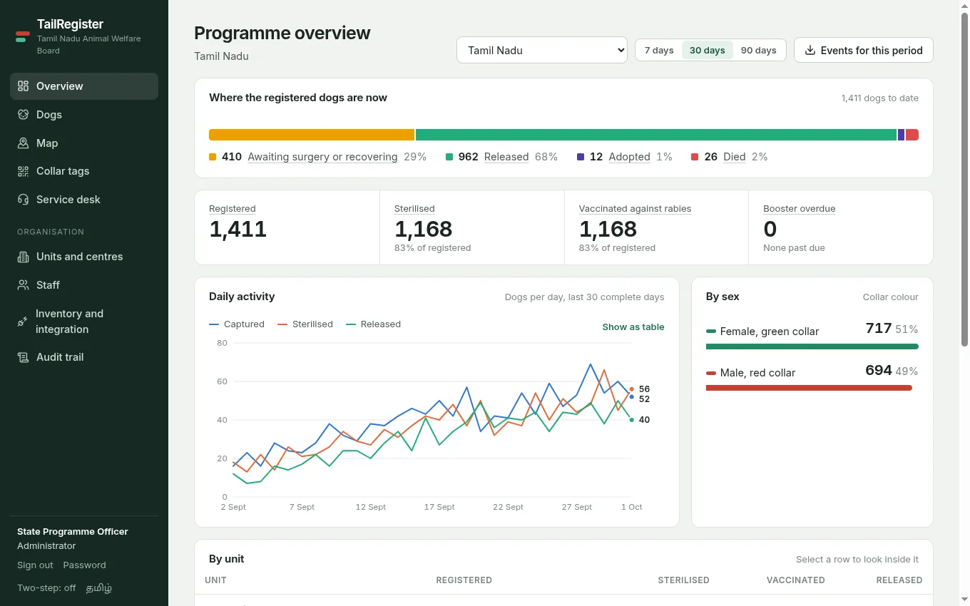The height and width of the screenshot is (606, 970).
Task: Click the Dogs icon in sidebar
Action: pos(23,115)
